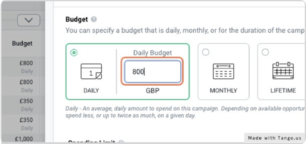Viewport: 306px width, 144px height.
Task: Click the Spending Limit help icon
Action: pos(121,142)
